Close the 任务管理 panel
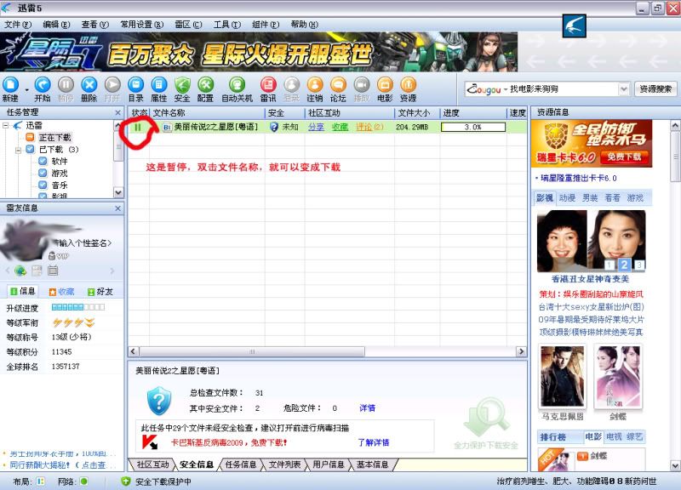Viewport: 681px width, 490px height. point(118,113)
